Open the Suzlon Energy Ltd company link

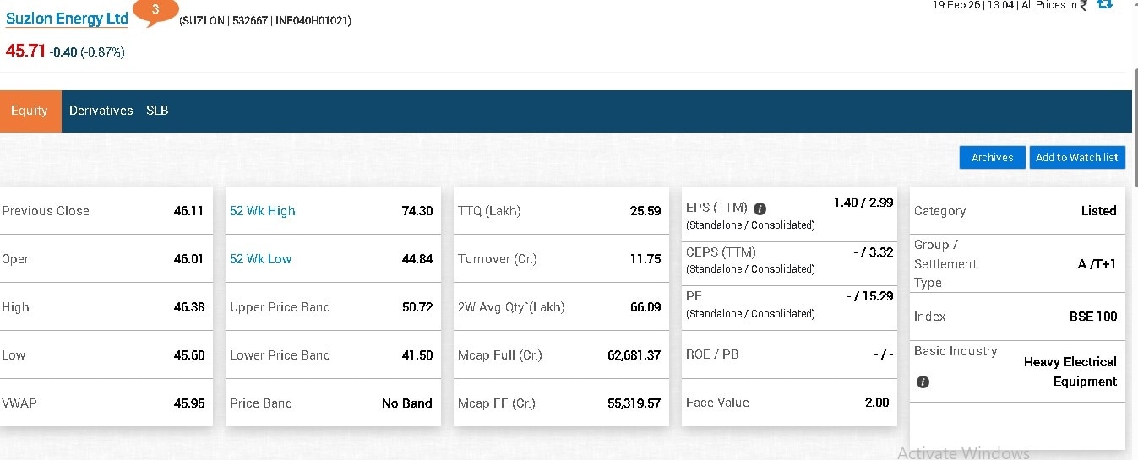(x=68, y=19)
